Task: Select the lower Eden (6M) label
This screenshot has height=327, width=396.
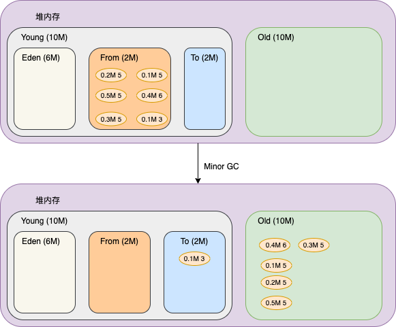Action: click(x=41, y=241)
